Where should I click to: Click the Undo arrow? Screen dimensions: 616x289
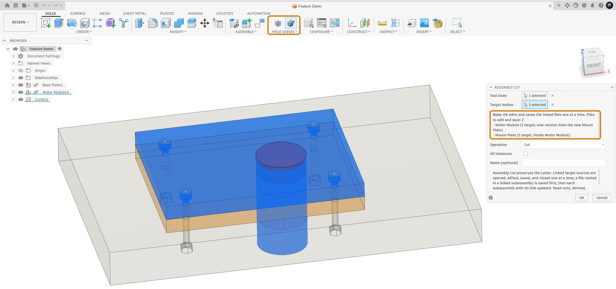pyautogui.click(x=45, y=5)
